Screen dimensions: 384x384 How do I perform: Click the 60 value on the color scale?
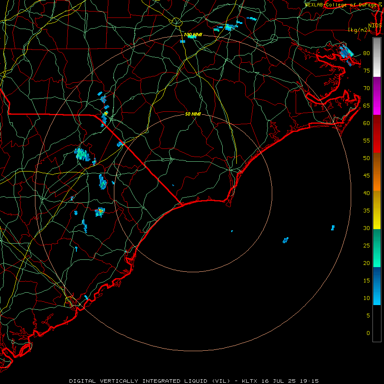tap(367, 123)
